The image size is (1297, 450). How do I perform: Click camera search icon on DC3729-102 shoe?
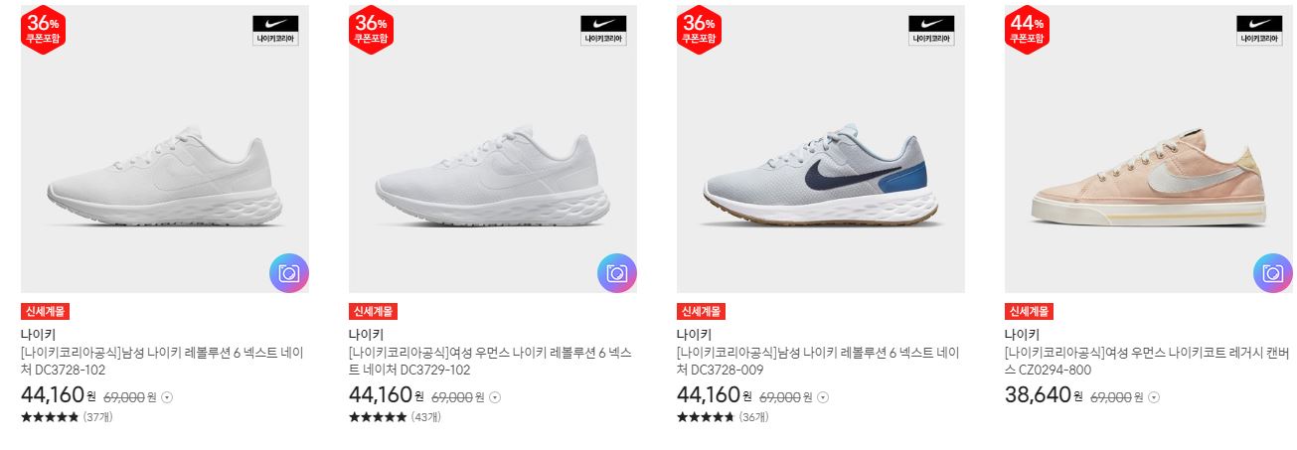617,273
